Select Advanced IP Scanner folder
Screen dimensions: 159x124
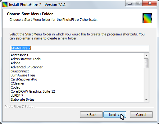(27, 67)
